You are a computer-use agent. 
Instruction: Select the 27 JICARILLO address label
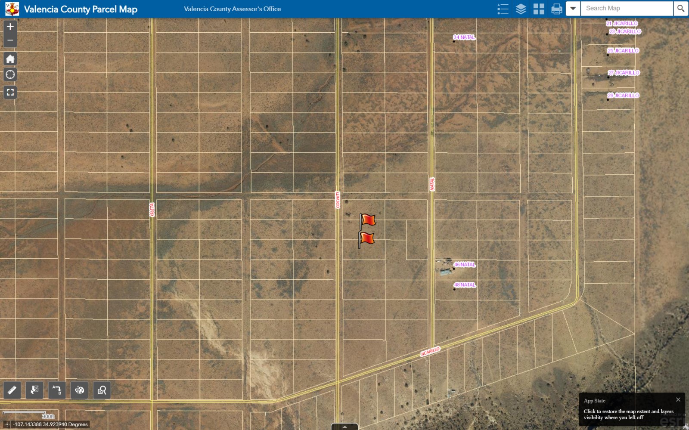pos(624,73)
